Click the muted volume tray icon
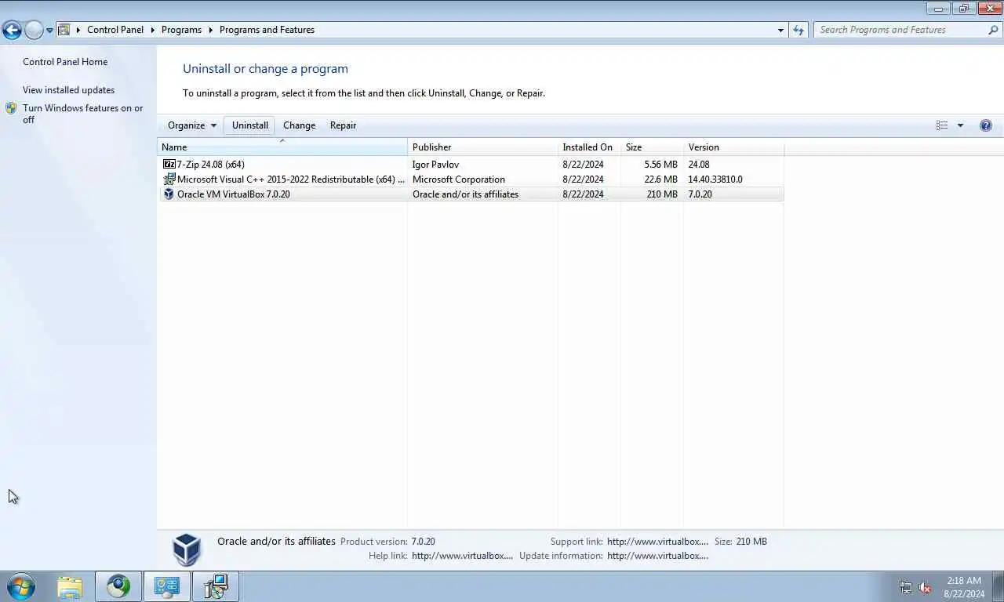This screenshot has height=602, width=1004. 925,587
